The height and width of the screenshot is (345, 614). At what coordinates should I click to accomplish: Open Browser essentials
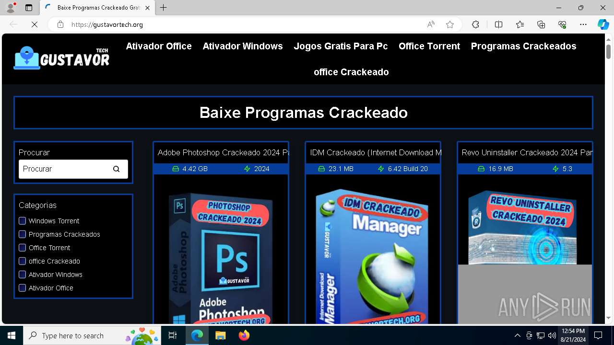(562, 24)
